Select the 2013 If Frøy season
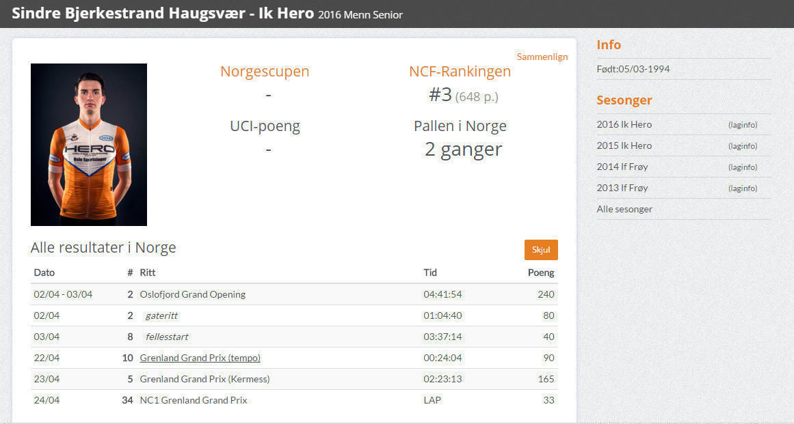Screen dimensions: 794x424 (622, 188)
